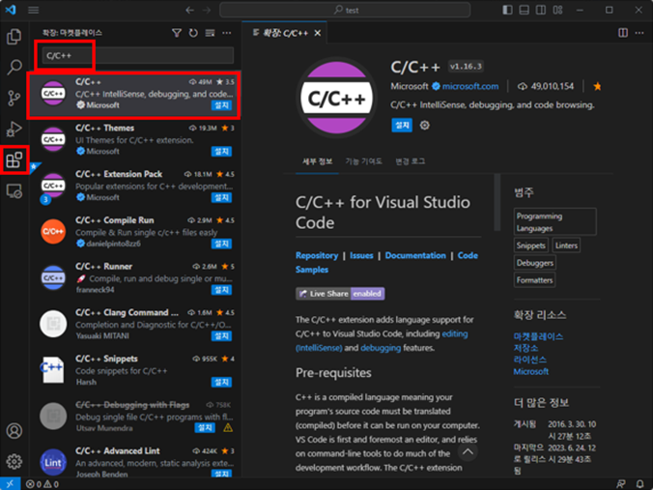Open the Issues link
Image resolution: width=653 pixels, height=490 pixels.
[x=361, y=255]
